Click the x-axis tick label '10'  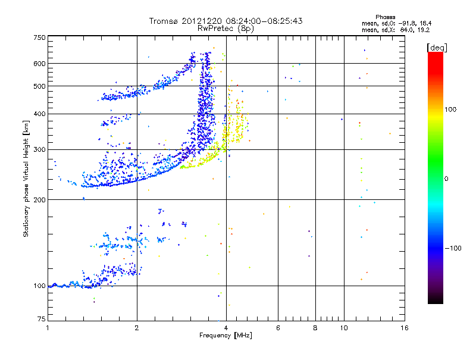[x=344, y=328]
